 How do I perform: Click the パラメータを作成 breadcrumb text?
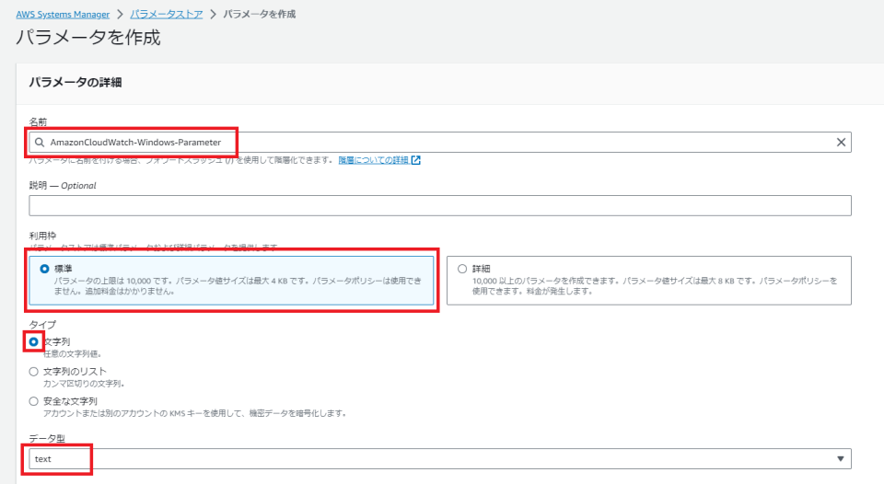(x=260, y=14)
